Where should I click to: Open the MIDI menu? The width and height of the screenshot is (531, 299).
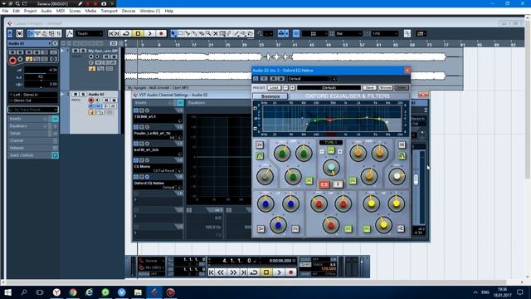61,11
